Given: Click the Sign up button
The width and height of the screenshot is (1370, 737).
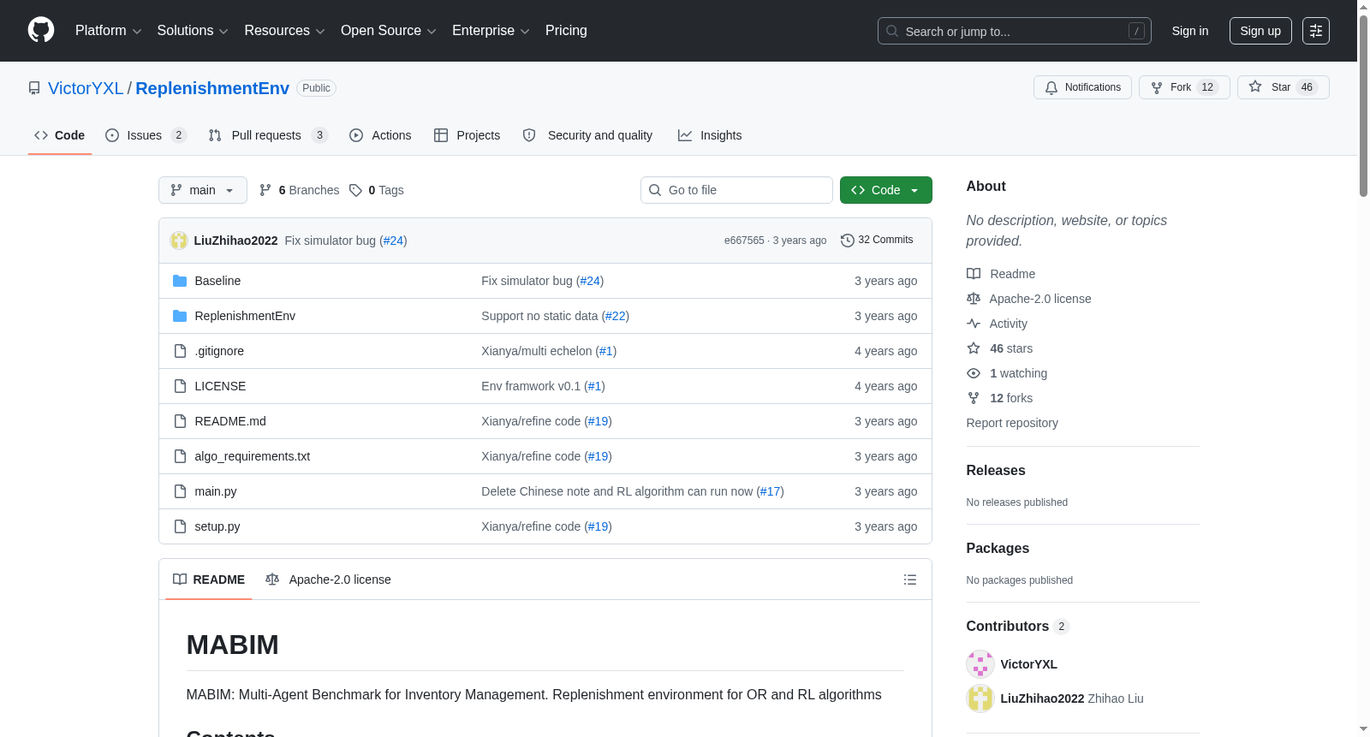Looking at the screenshot, I should [x=1260, y=31].
